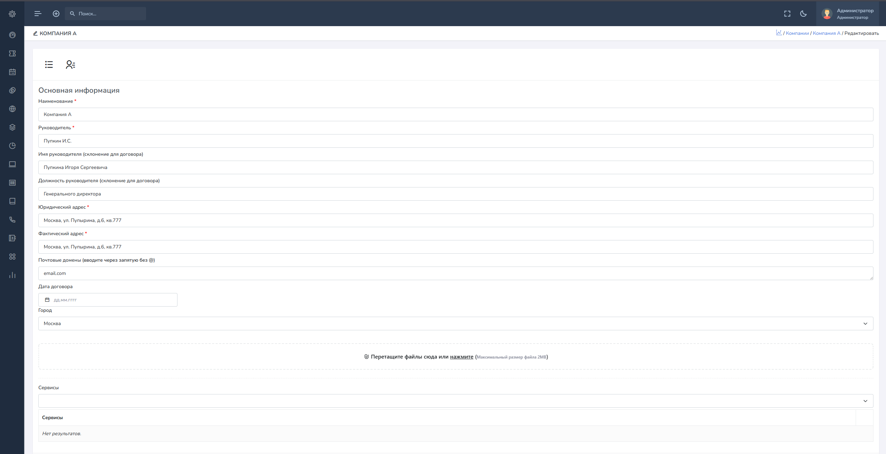
Task: Click нажмите link to upload files
Action: 461,357
